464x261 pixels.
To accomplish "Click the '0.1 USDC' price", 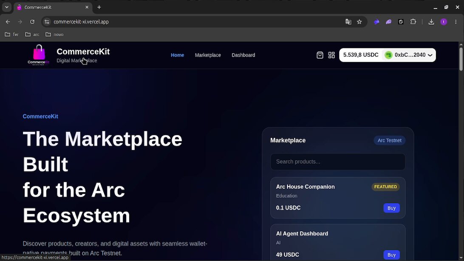I will click(288, 208).
